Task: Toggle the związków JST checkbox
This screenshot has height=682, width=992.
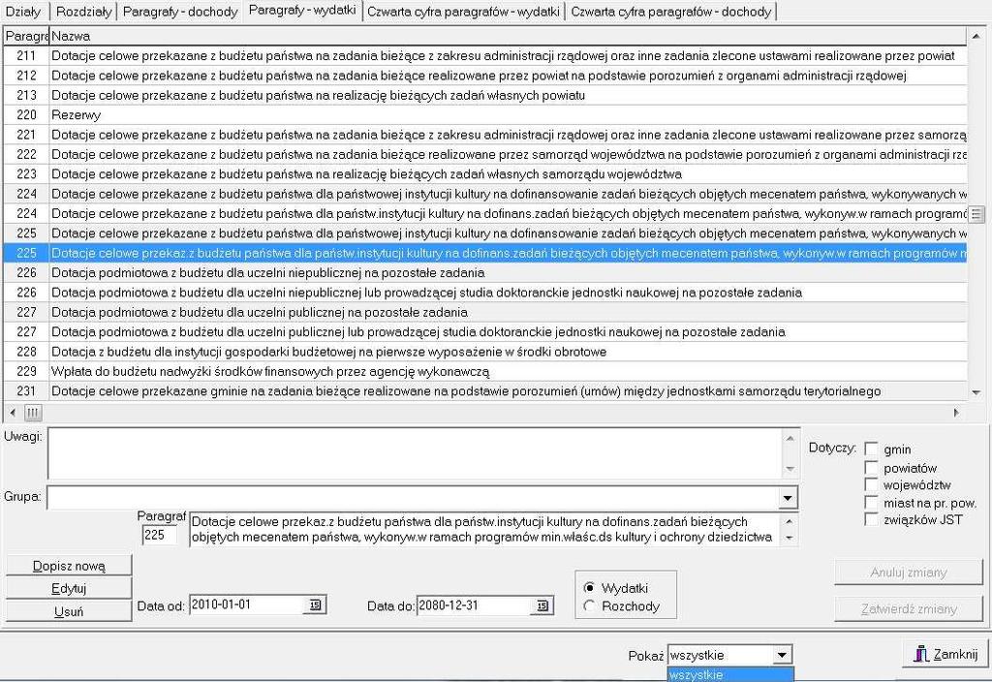Action: pos(871,520)
